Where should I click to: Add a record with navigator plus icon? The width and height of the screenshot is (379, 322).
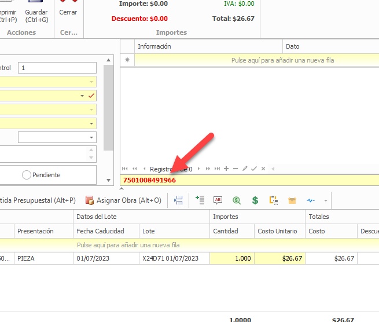pos(226,169)
